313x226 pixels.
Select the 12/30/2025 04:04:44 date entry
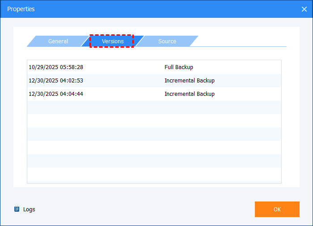(x=56, y=94)
